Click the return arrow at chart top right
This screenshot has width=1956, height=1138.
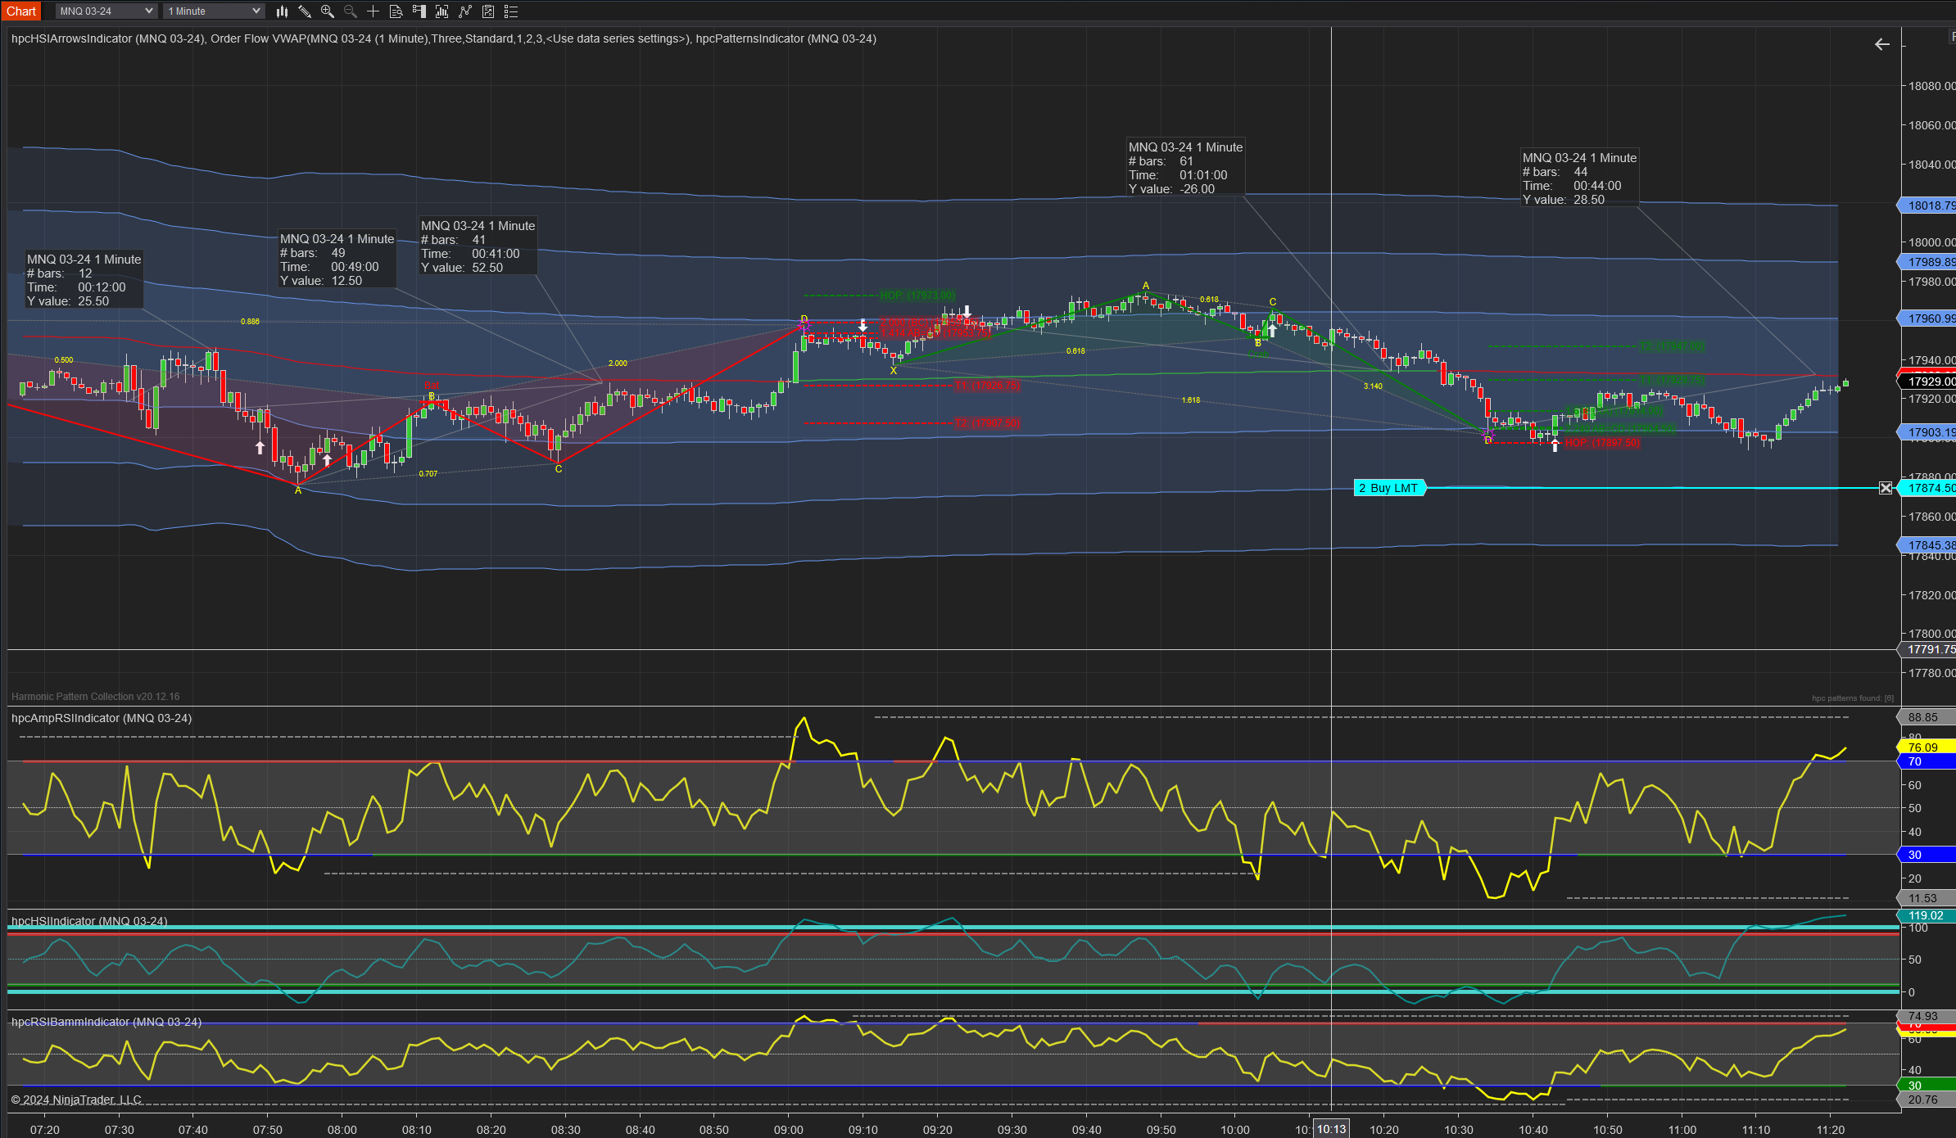[1882, 44]
